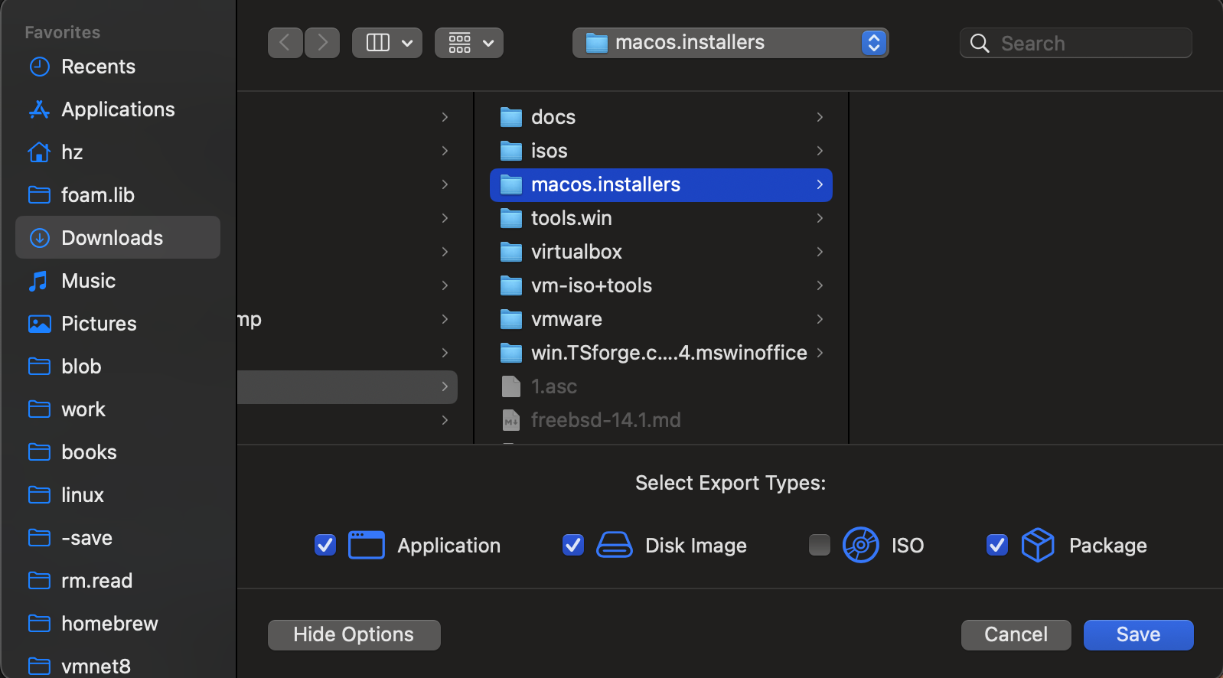Open the column view options dropdown
The height and width of the screenshot is (678, 1223).
tap(387, 43)
